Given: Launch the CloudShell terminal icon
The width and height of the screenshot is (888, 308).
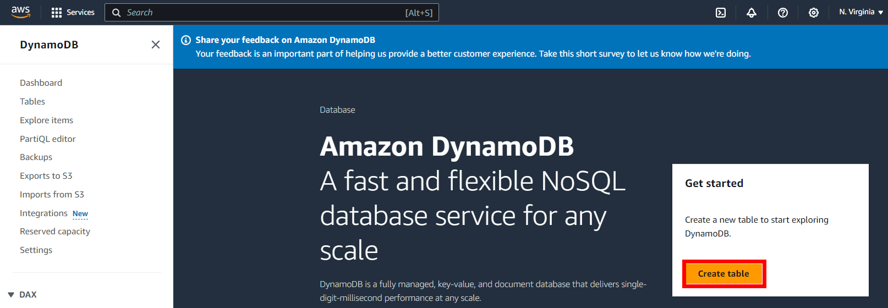Looking at the screenshot, I should click(x=720, y=13).
